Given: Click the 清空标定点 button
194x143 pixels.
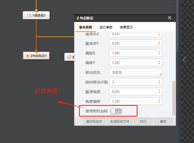Looking at the screenshot, I should point(94,121).
